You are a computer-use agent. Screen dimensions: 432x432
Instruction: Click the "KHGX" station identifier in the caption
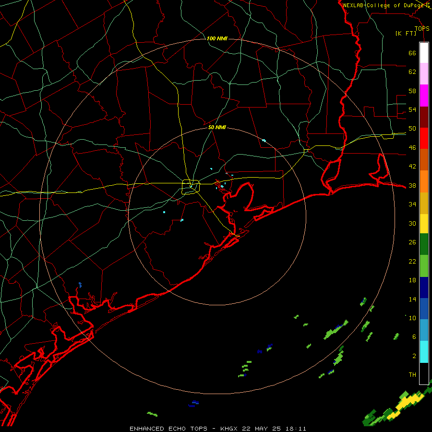[228, 429]
